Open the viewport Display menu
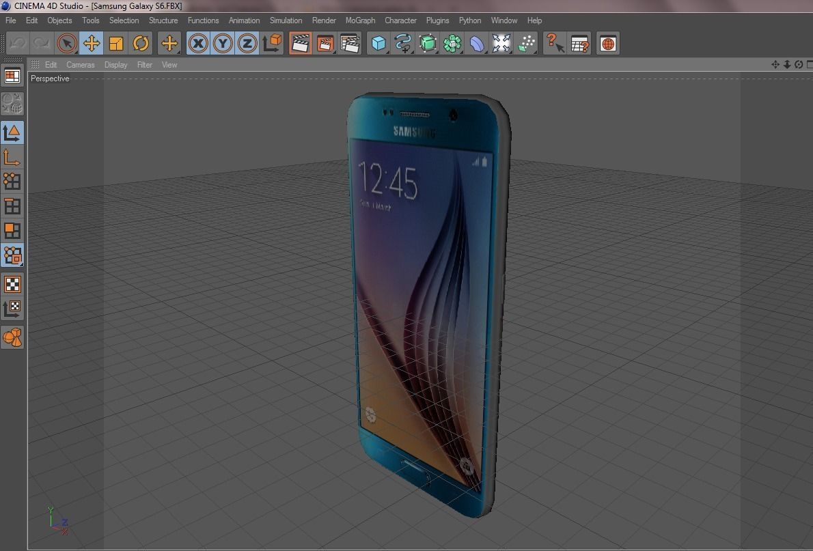Viewport: 813px width, 551px height. pos(115,65)
